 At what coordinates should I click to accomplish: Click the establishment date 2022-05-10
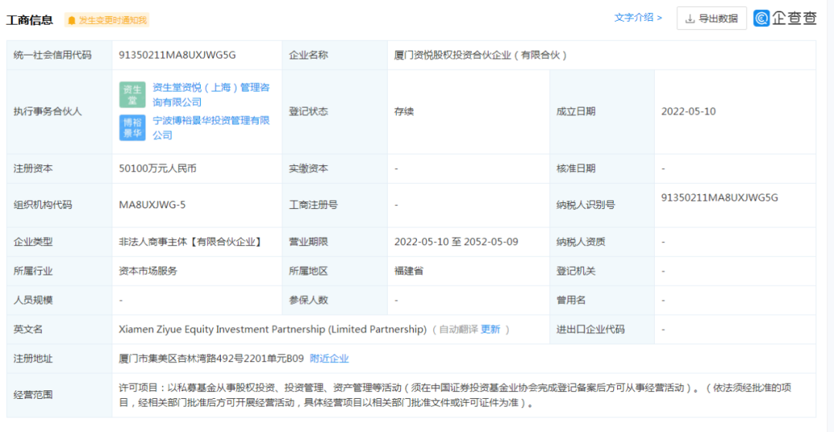point(688,112)
